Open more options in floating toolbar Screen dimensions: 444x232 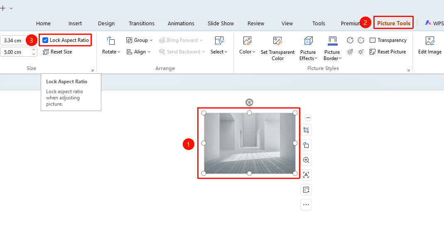(306, 205)
